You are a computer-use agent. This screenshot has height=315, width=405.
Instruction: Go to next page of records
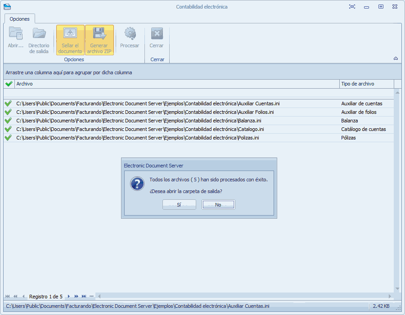coord(76,297)
